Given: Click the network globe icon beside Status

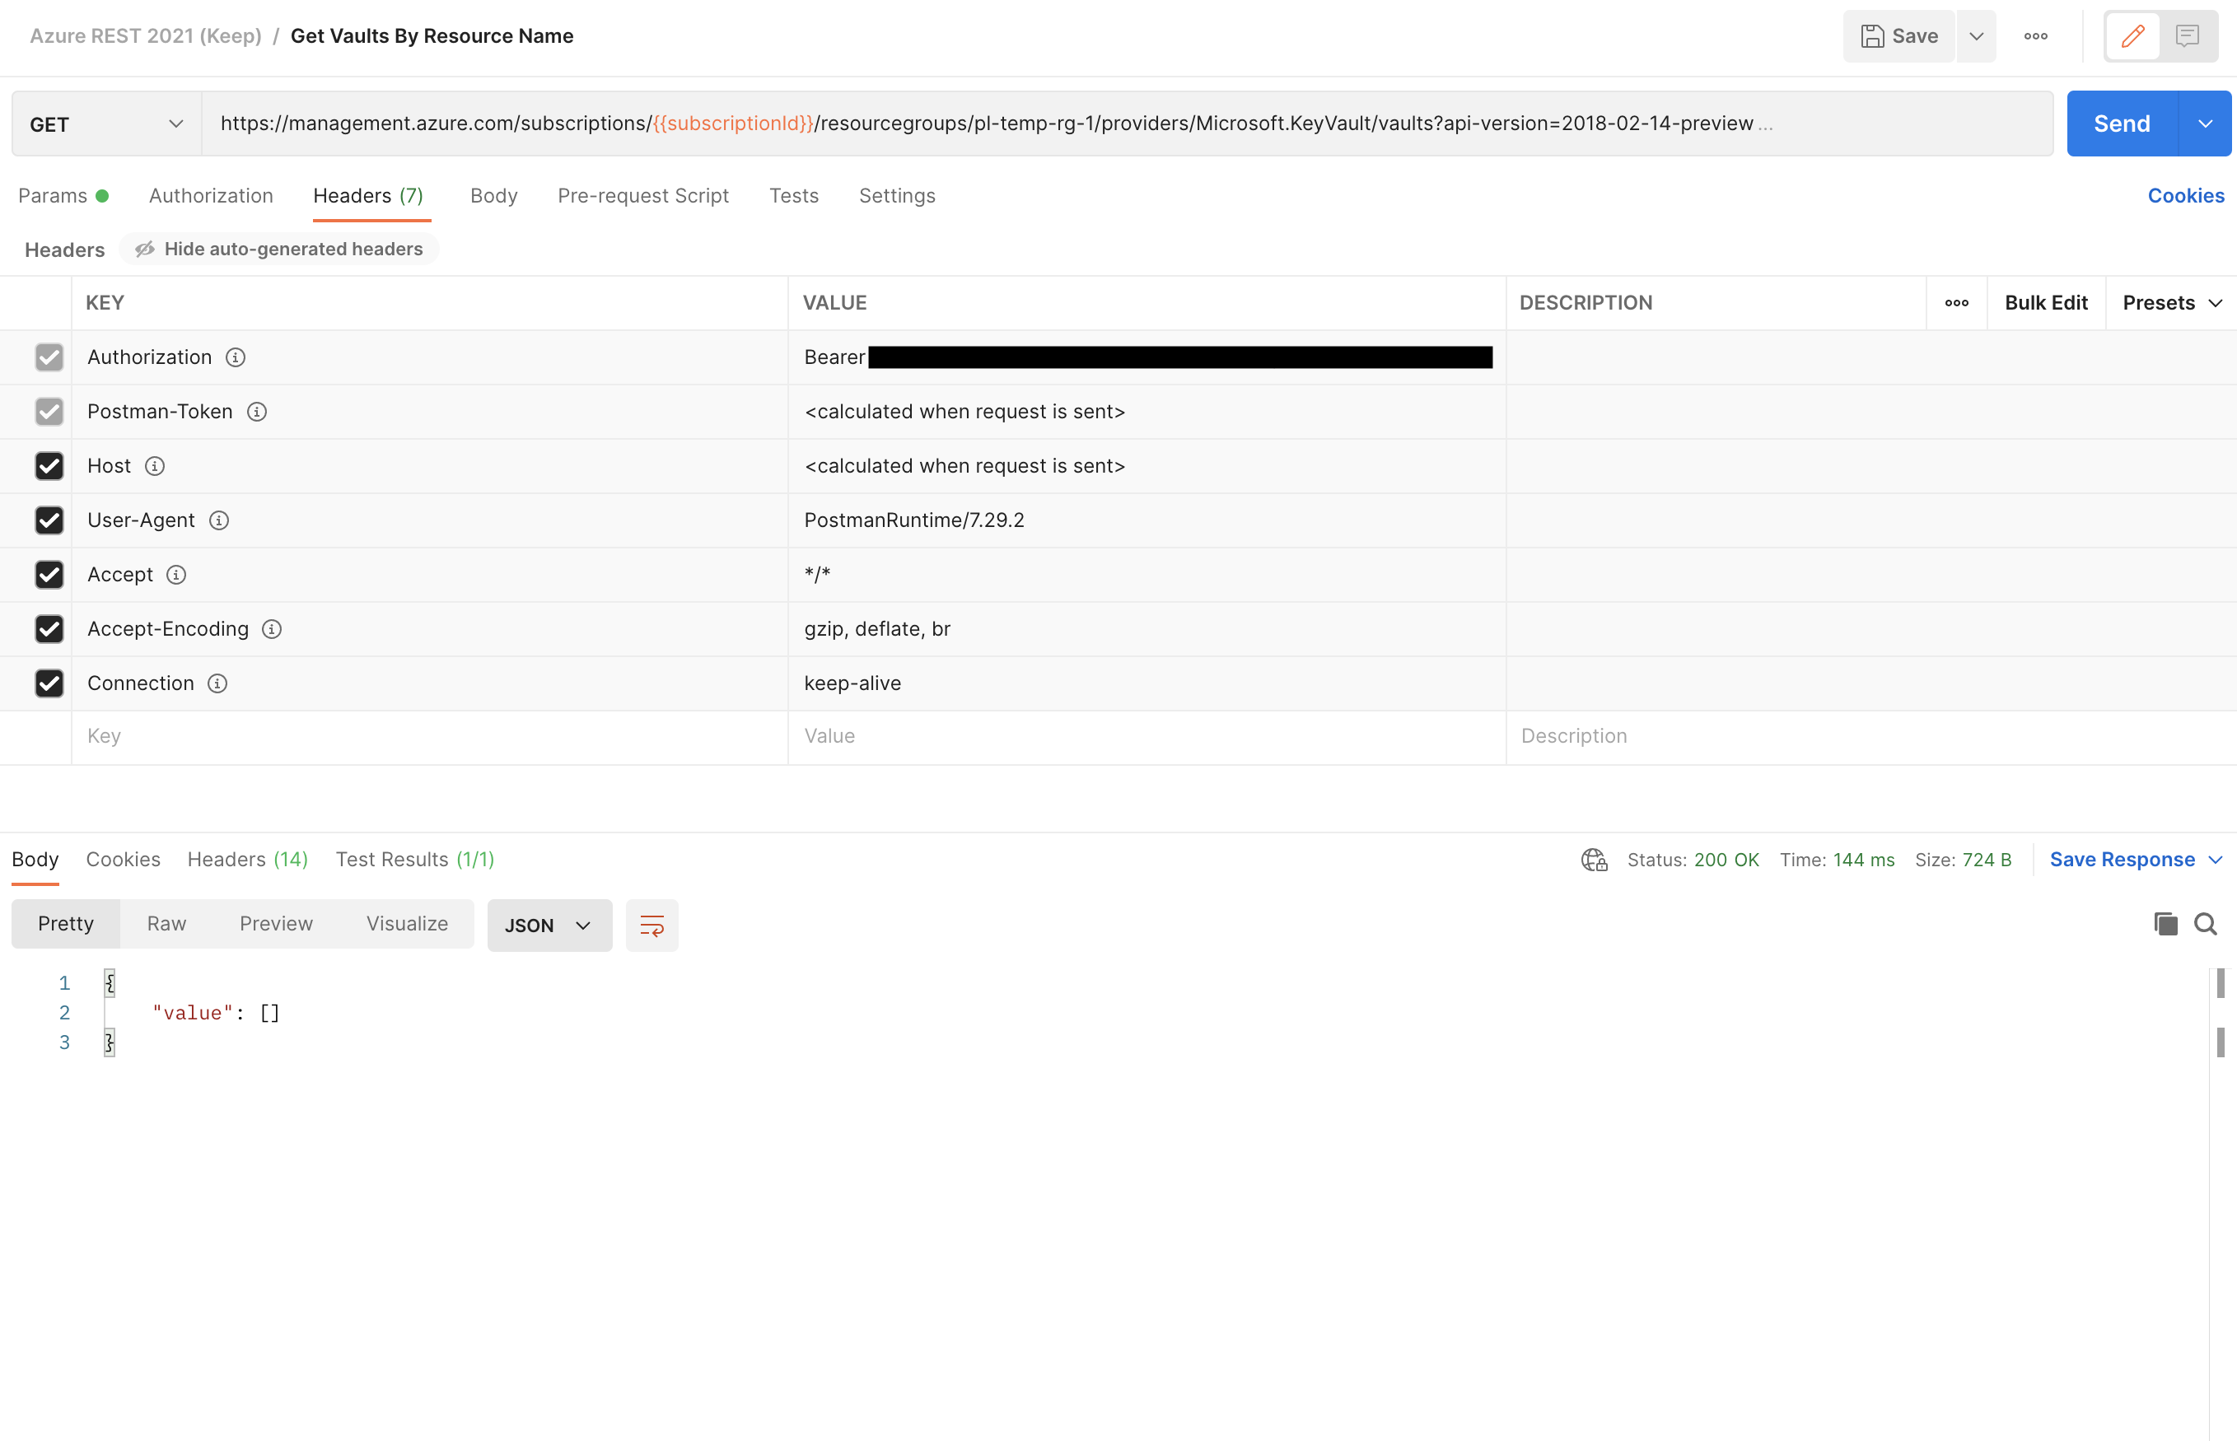Looking at the screenshot, I should [1594, 860].
